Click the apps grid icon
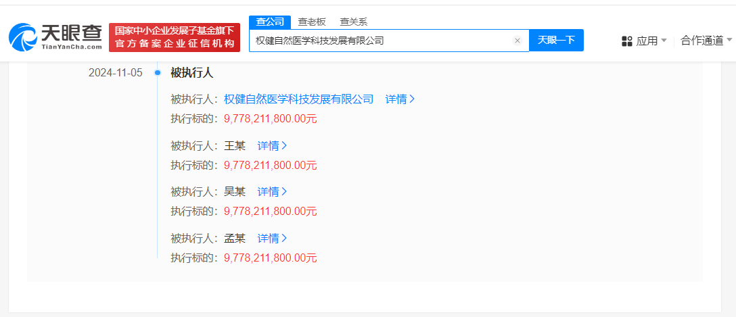The image size is (736, 317). [x=626, y=41]
